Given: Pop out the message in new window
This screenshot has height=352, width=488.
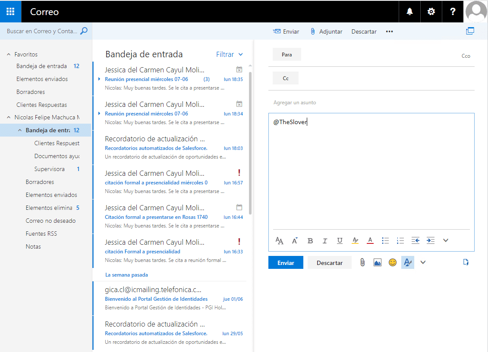Looking at the screenshot, I should (470, 31).
